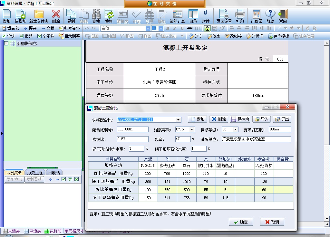Viewport: 330px width, 237px height.
Task: Click the 已打印 status filter
Action: tap(53, 231)
